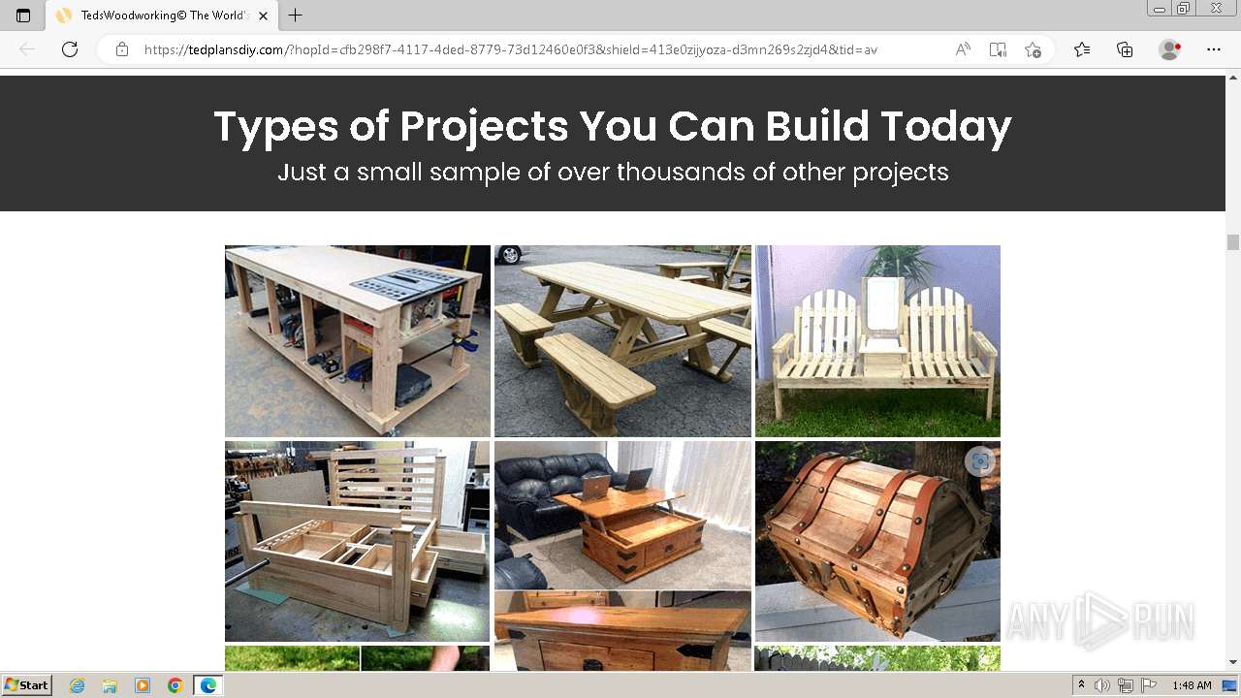The image size is (1241, 698).
Task: Click the treasure chest photo
Action: tap(877, 541)
